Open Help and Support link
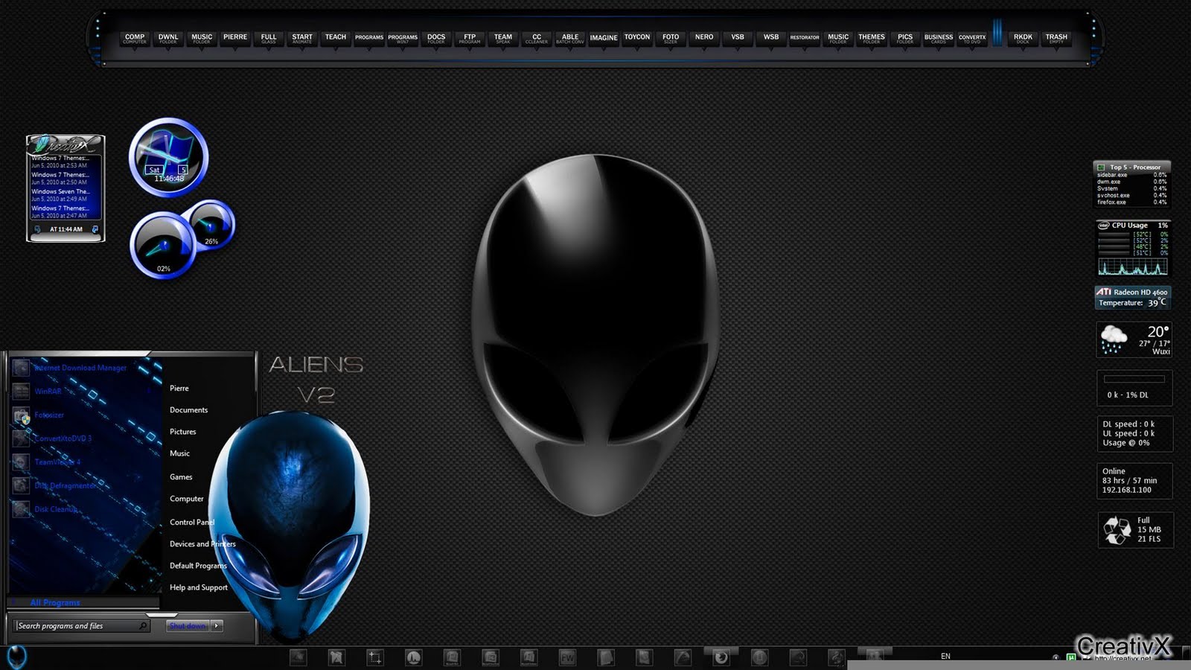 coord(198,587)
